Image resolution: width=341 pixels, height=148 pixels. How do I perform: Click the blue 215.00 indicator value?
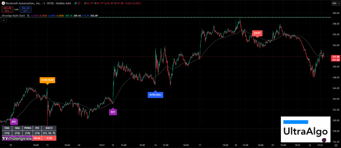86,15
